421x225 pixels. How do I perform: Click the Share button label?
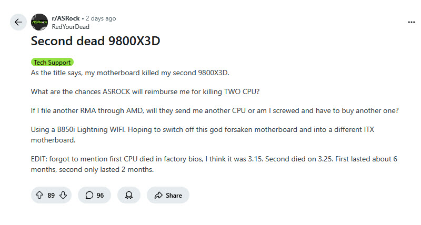(174, 195)
